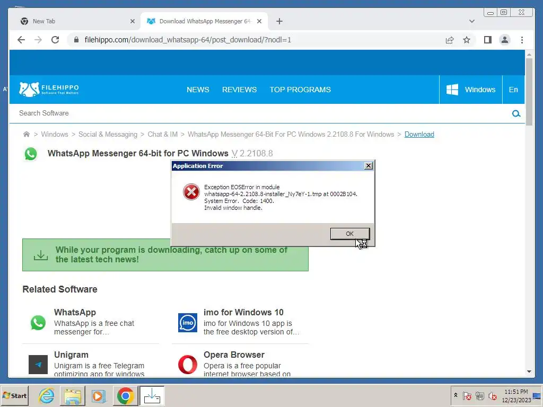Open a new tab with the plus button

pyautogui.click(x=279, y=21)
